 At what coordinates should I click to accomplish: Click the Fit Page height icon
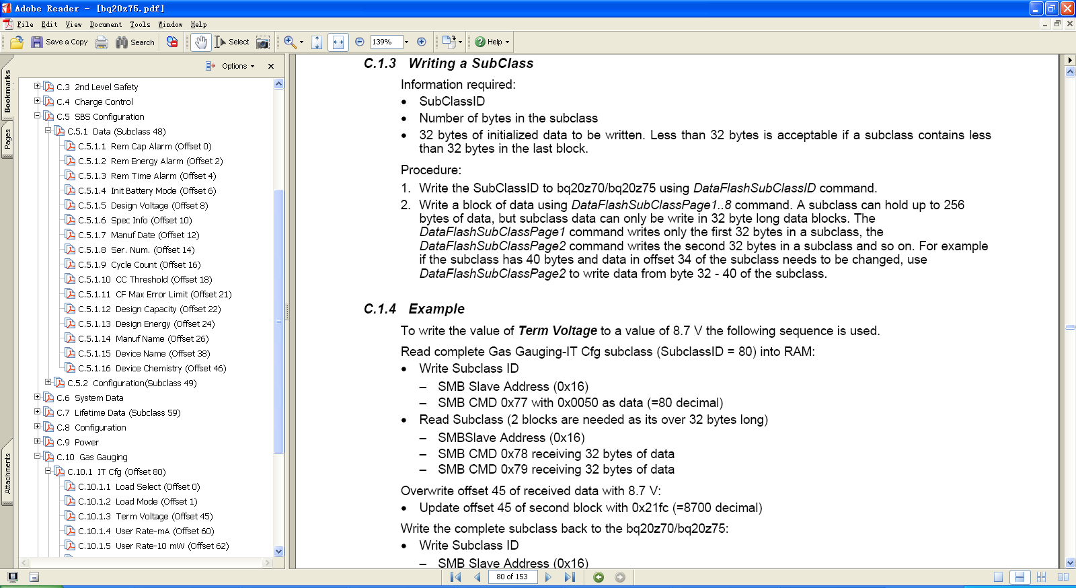tap(317, 42)
